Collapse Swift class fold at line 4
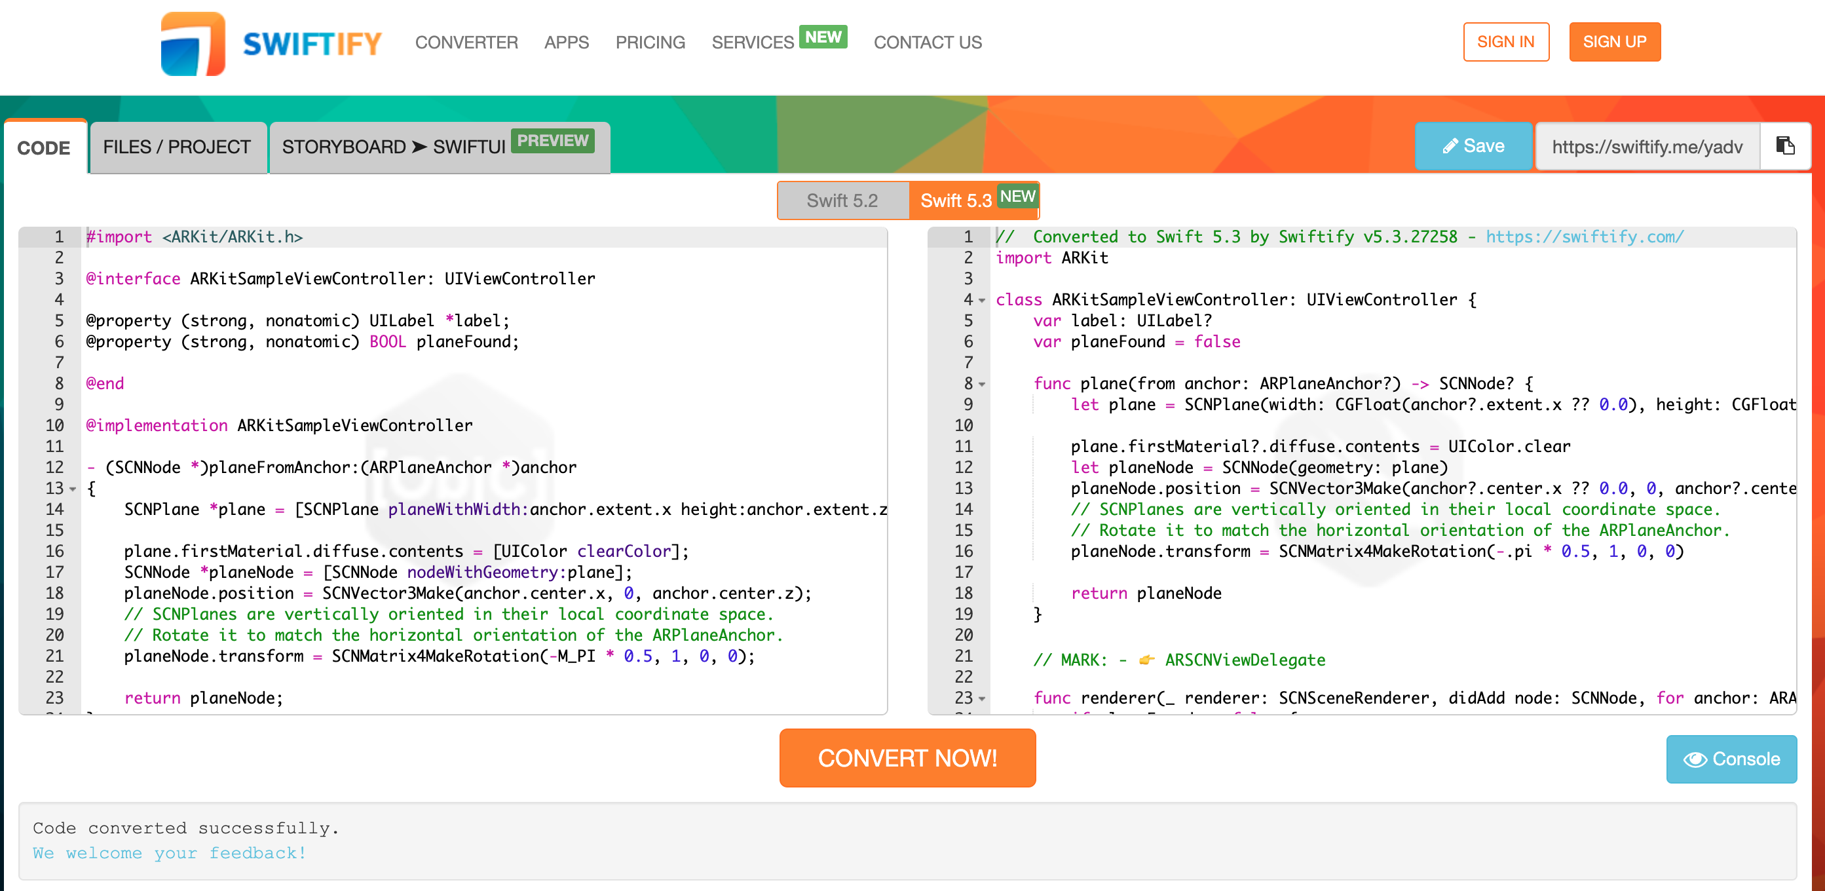 [x=982, y=301]
